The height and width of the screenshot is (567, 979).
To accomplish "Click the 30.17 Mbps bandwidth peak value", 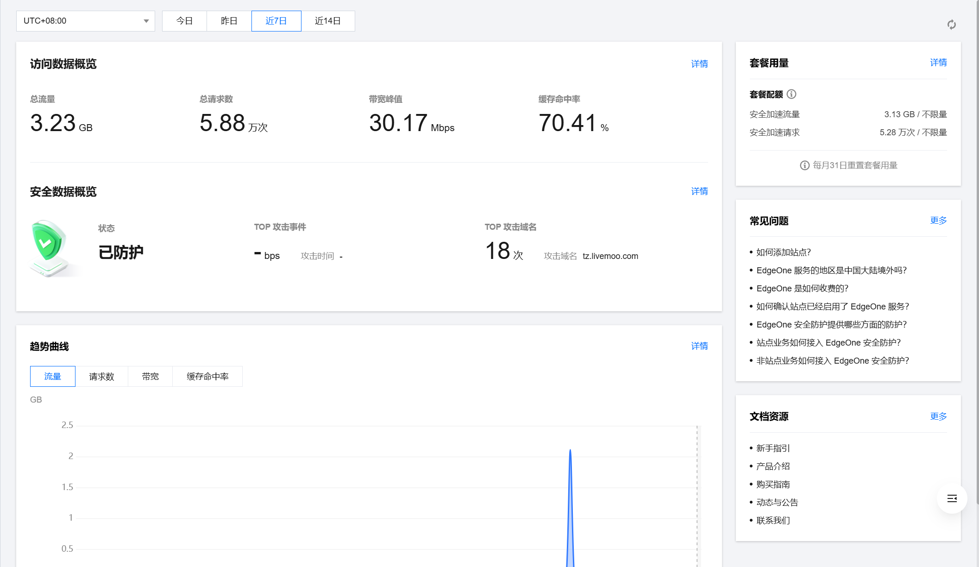I will [x=412, y=123].
